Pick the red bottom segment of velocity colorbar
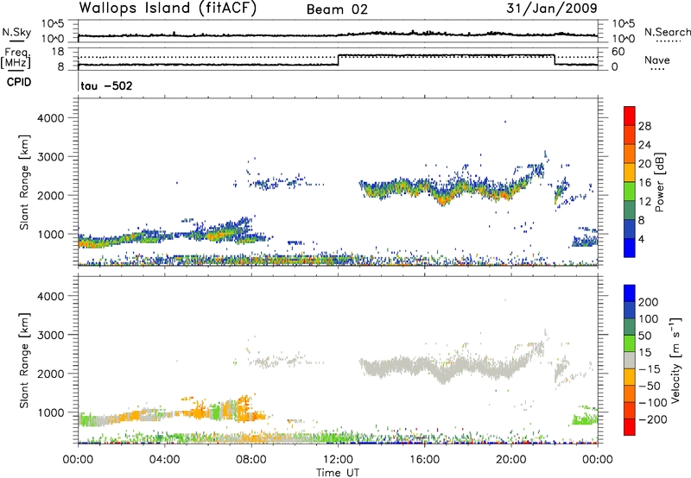This screenshot has width=691, height=478. [x=630, y=427]
